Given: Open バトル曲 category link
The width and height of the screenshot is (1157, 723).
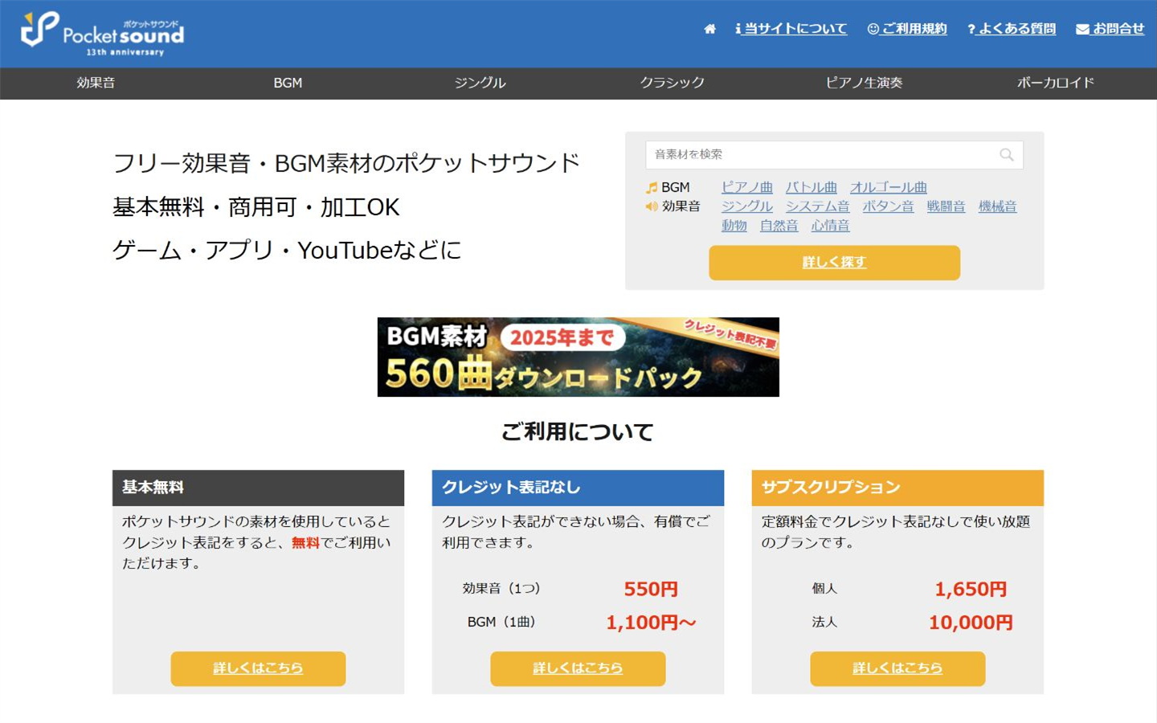Looking at the screenshot, I should pos(812,187).
